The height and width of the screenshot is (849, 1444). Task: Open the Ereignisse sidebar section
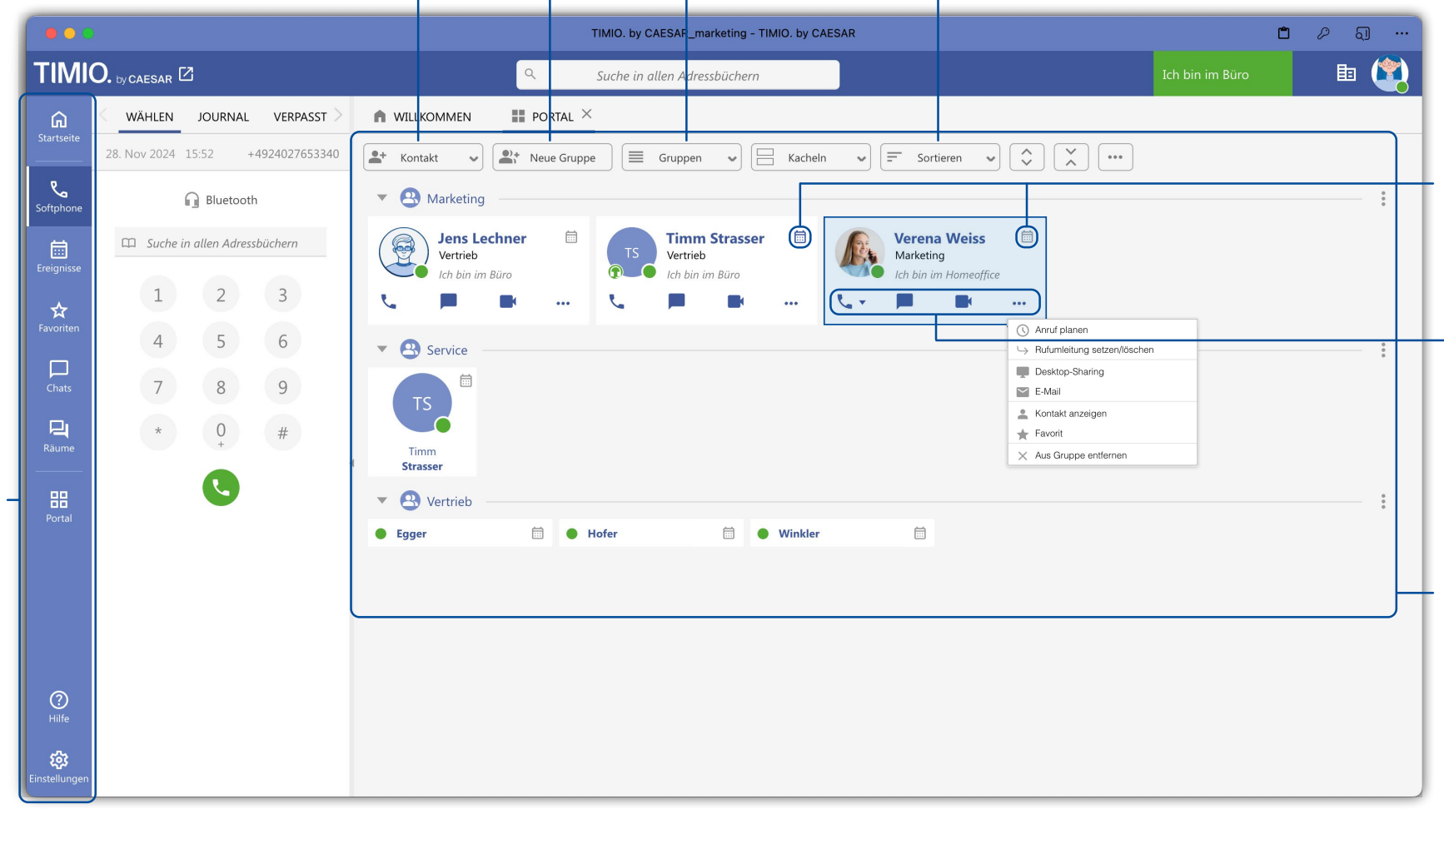point(58,256)
